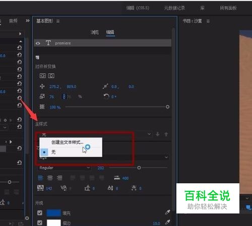Open the 音频 tab in left panel

[13, 21]
